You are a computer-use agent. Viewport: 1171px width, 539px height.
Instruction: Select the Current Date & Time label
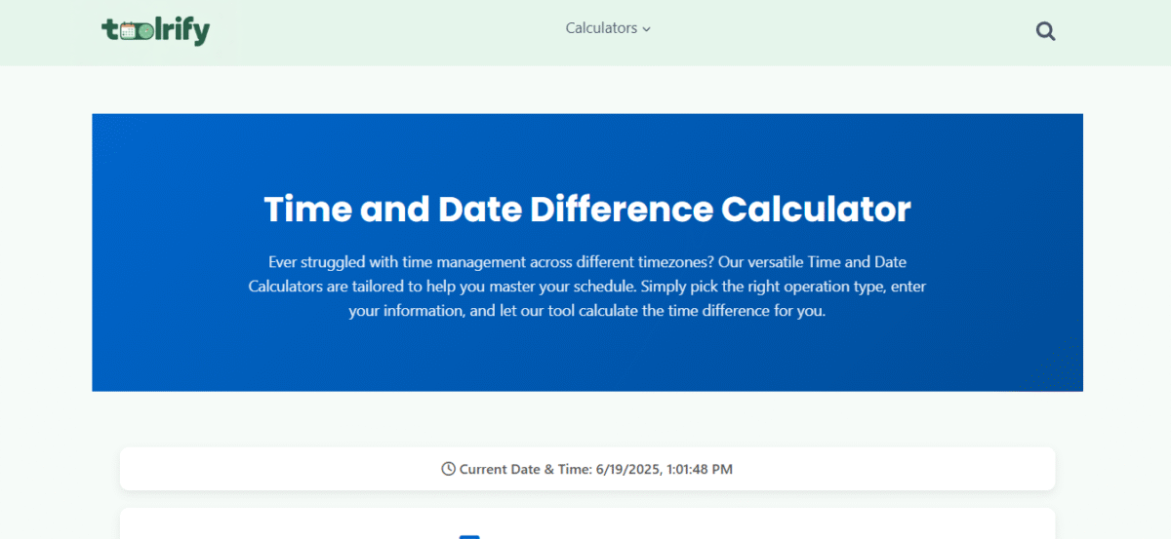pyautogui.click(x=525, y=469)
